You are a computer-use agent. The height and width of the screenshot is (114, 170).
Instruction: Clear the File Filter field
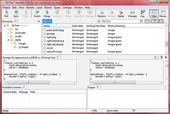141,21
